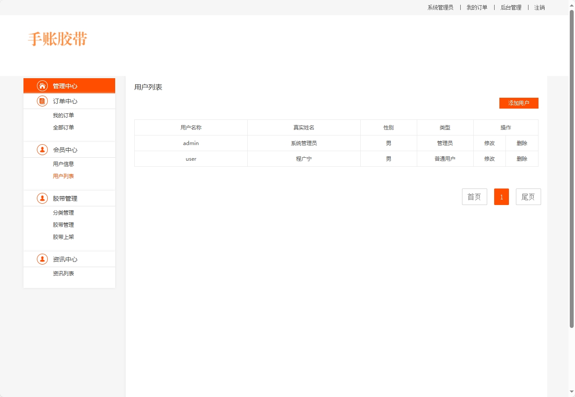
Task: Open 用户信息 in the sidebar
Action: tap(63, 164)
